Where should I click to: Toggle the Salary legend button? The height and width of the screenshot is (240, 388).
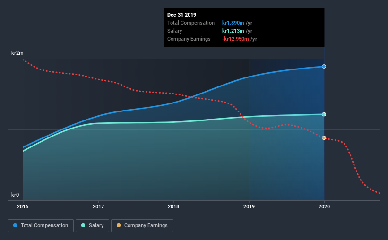coord(92,226)
